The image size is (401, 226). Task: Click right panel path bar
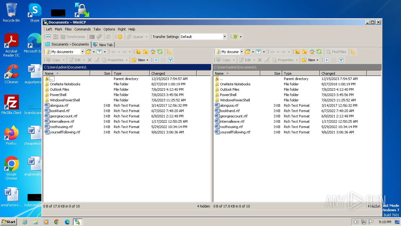click(297, 67)
